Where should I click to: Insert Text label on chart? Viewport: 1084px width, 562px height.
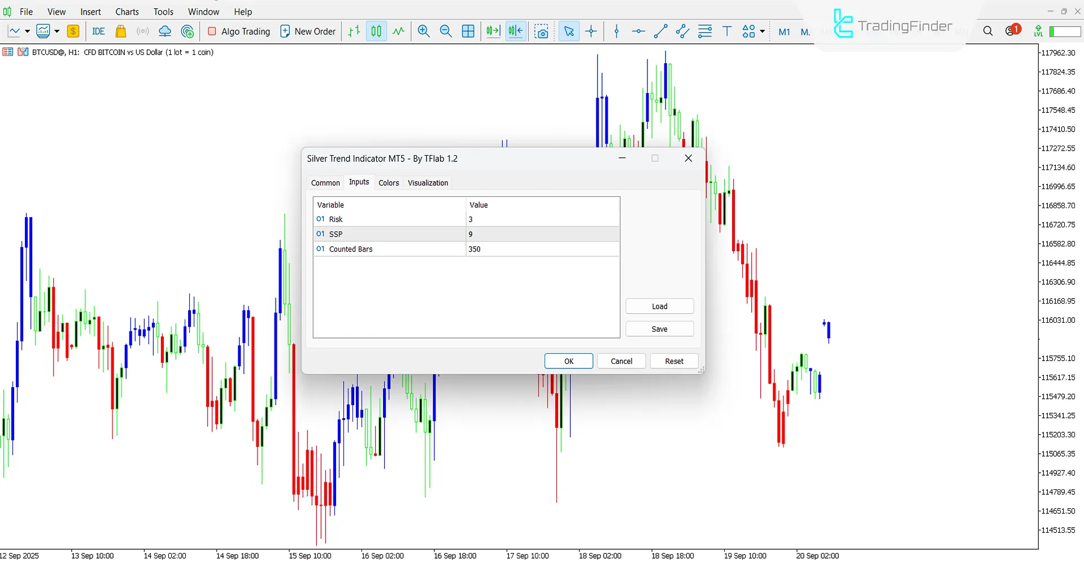(727, 31)
